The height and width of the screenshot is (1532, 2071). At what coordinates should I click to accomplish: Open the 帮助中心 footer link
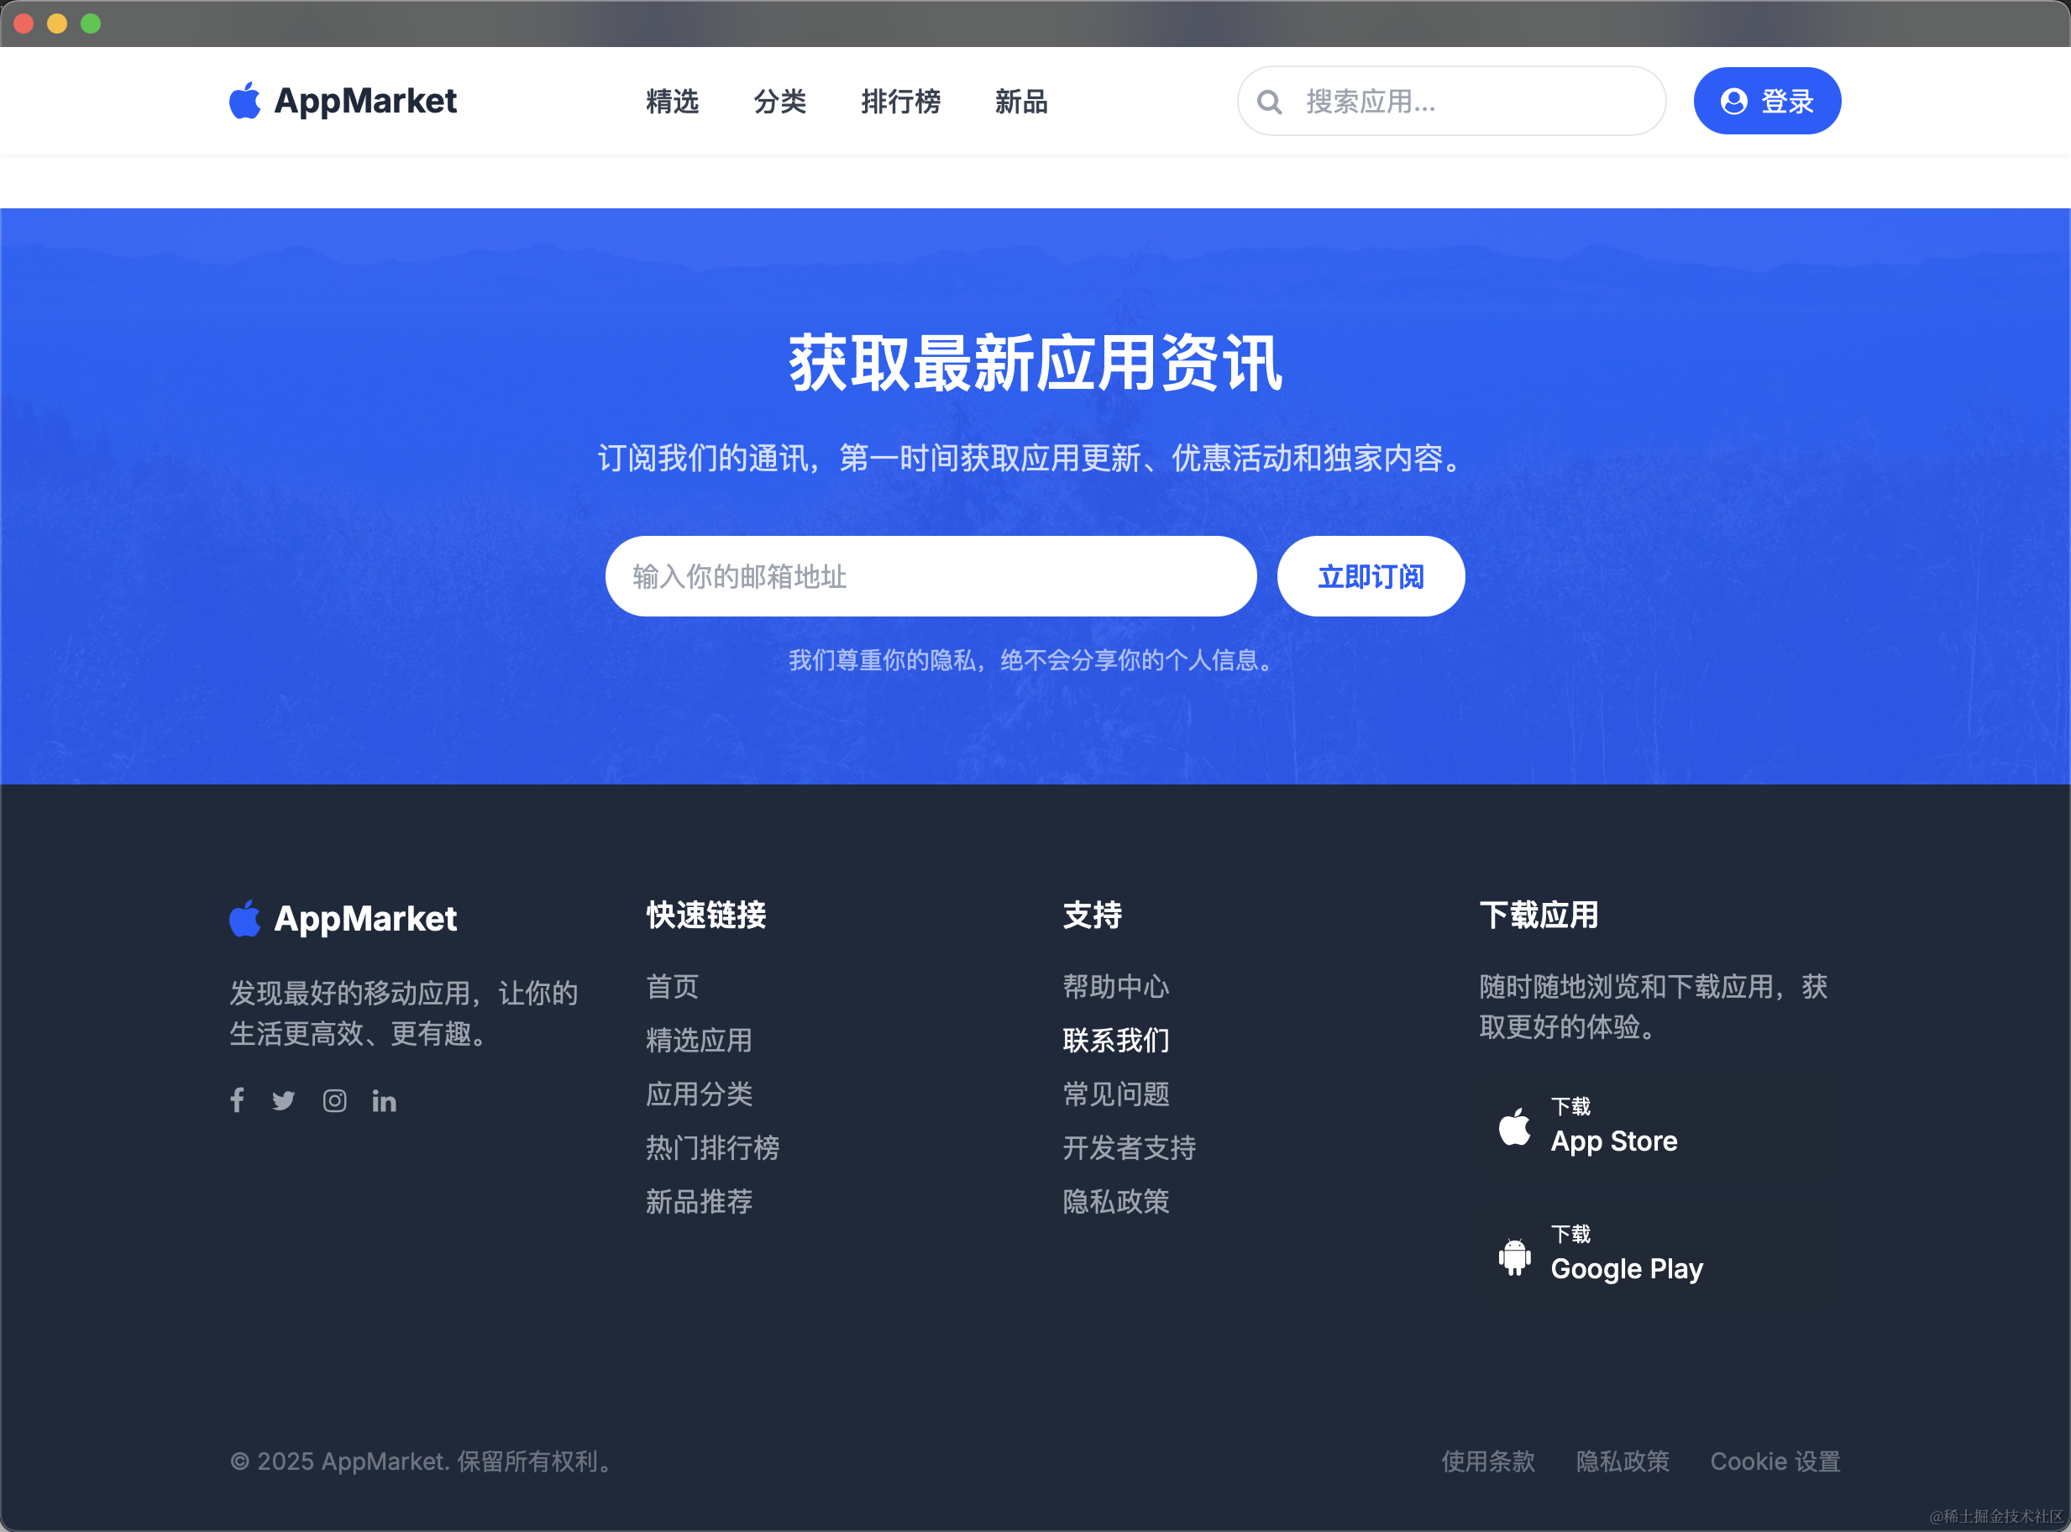1115,986
